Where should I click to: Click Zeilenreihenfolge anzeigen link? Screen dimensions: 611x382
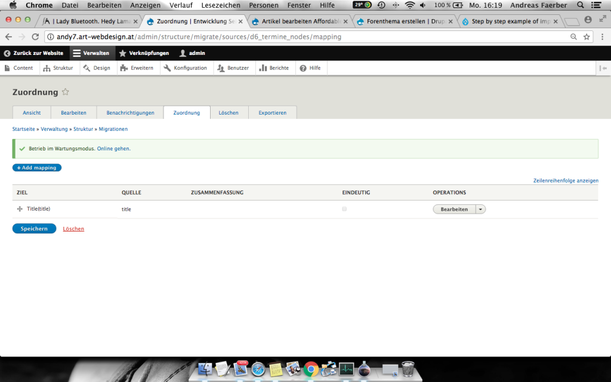point(566,180)
